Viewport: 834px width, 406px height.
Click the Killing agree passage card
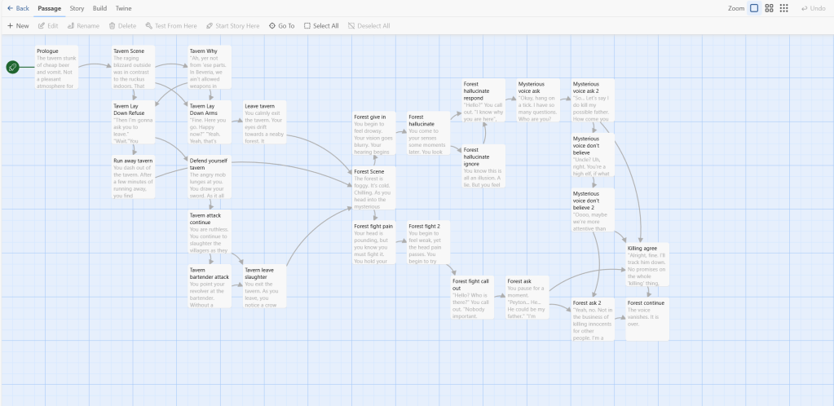647,264
